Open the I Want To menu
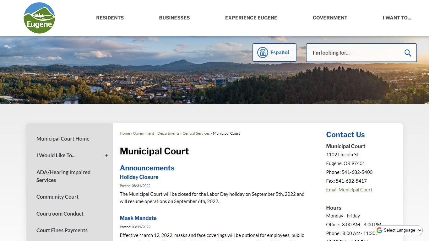 pos(397,18)
